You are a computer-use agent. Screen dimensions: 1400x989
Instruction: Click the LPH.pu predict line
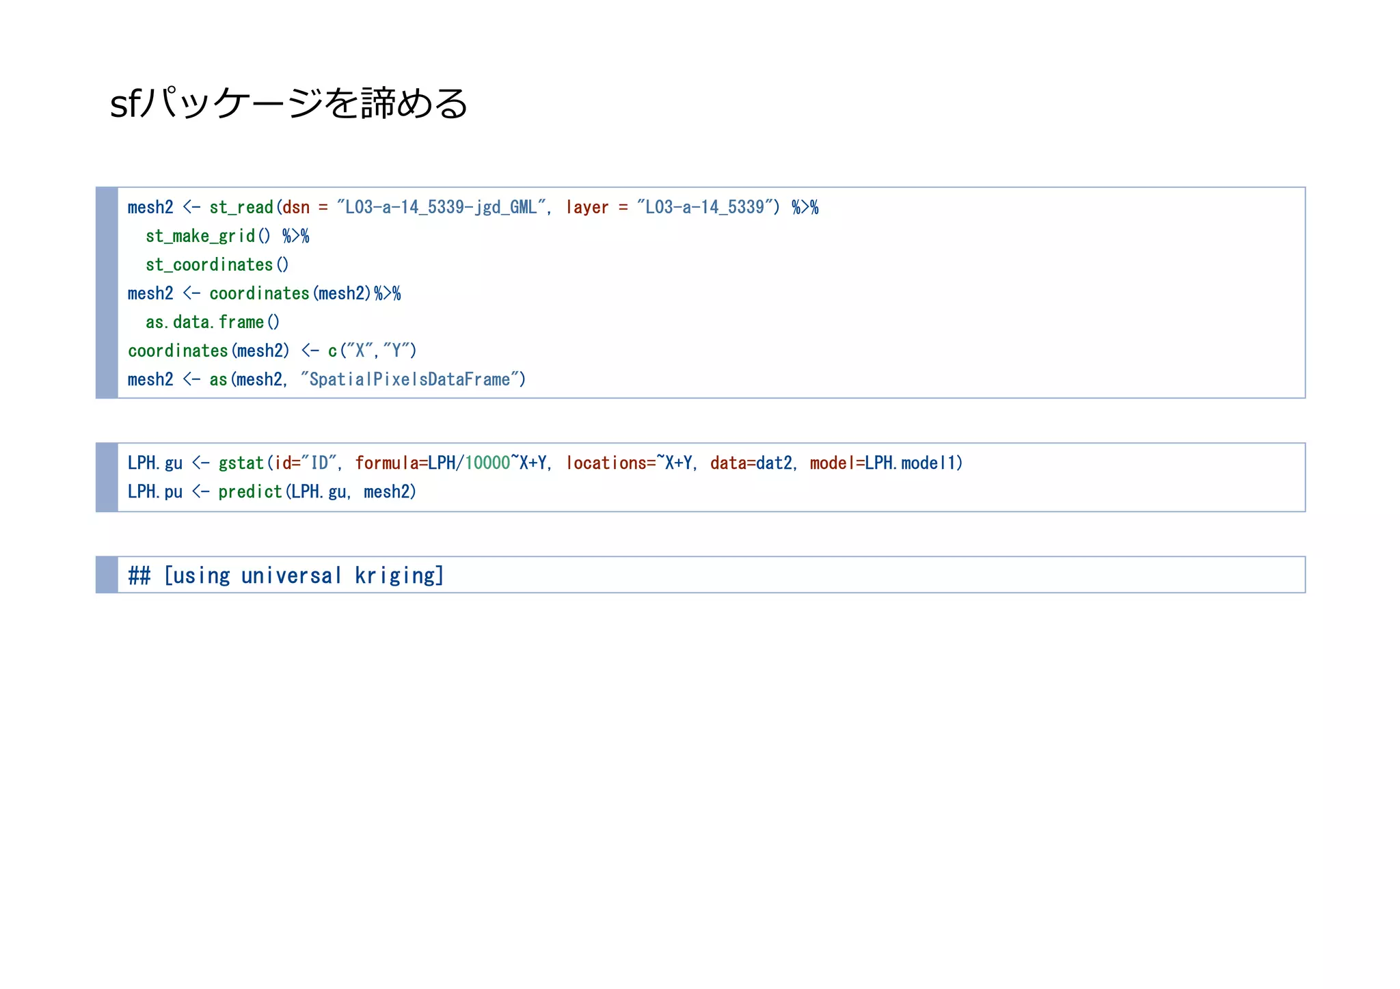coord(271,491)
